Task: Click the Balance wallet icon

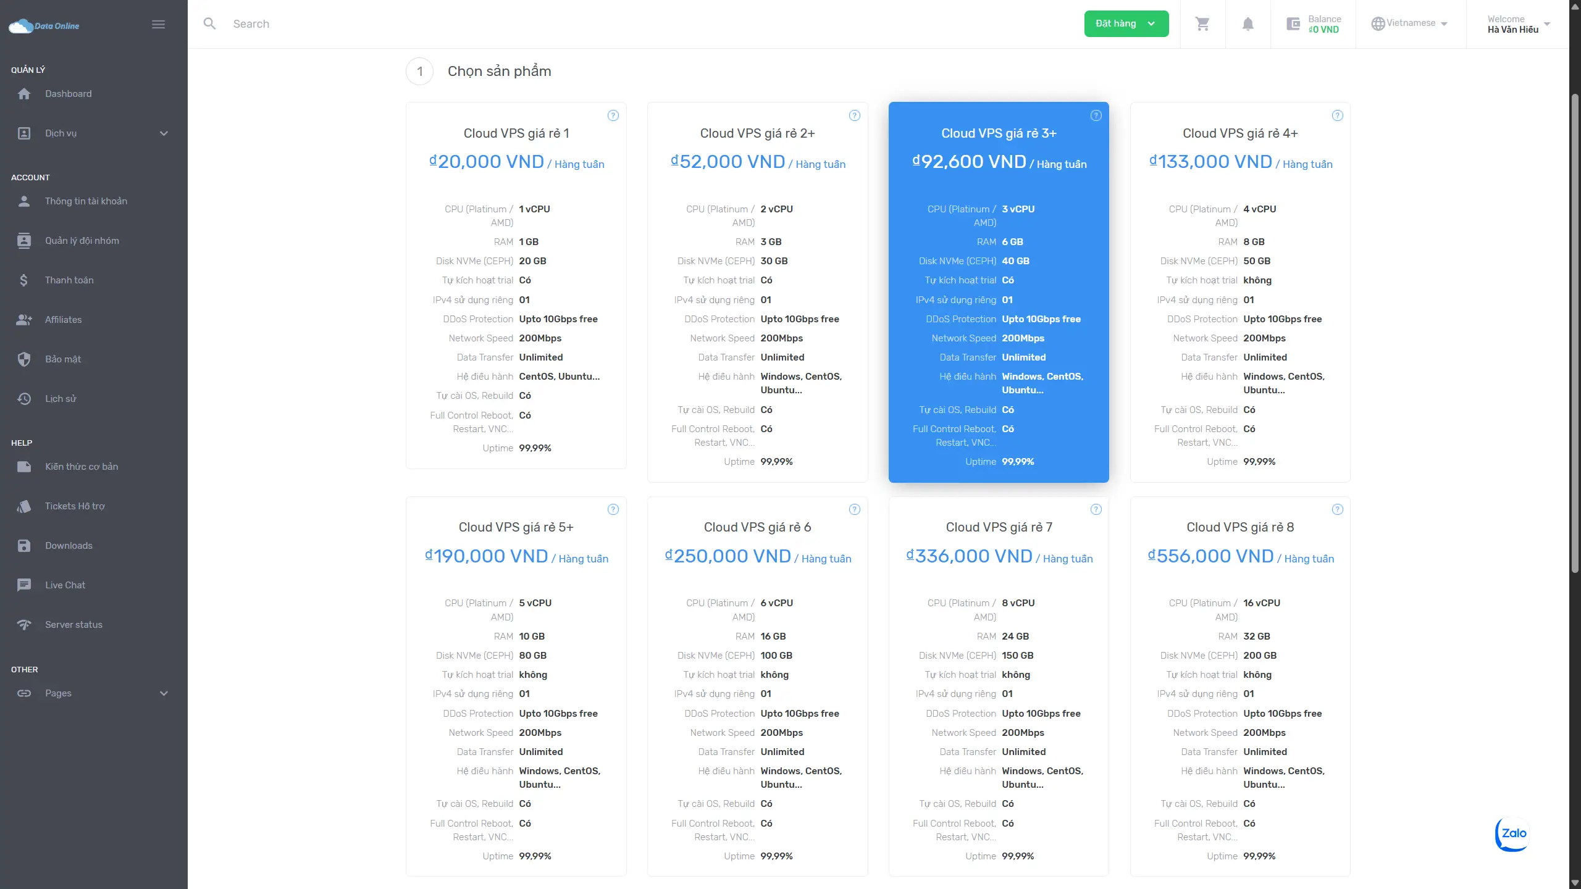Action: click(x=1293, y=24)
